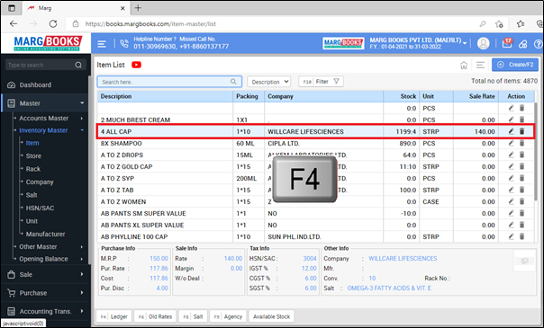
Task: Select Item under Inventory Master
Action: [x=32, y=143]
